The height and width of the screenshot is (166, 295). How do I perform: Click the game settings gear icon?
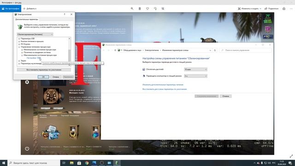point(27,82)
